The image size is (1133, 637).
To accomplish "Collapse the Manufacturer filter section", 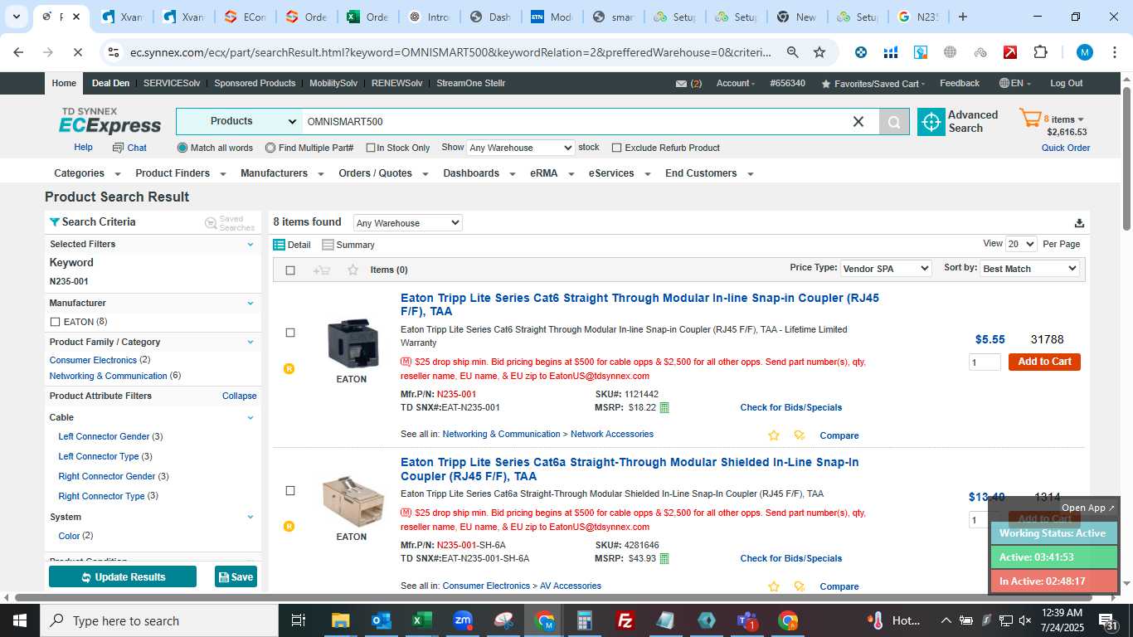I will click(x=250, y=304).
